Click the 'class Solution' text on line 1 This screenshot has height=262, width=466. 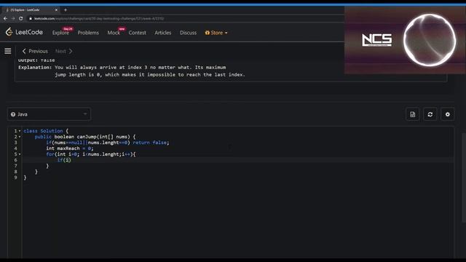click(x=43, y=131)
